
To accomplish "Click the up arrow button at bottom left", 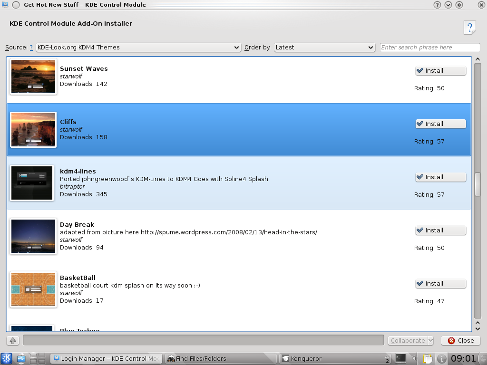I will coord(13,340).
